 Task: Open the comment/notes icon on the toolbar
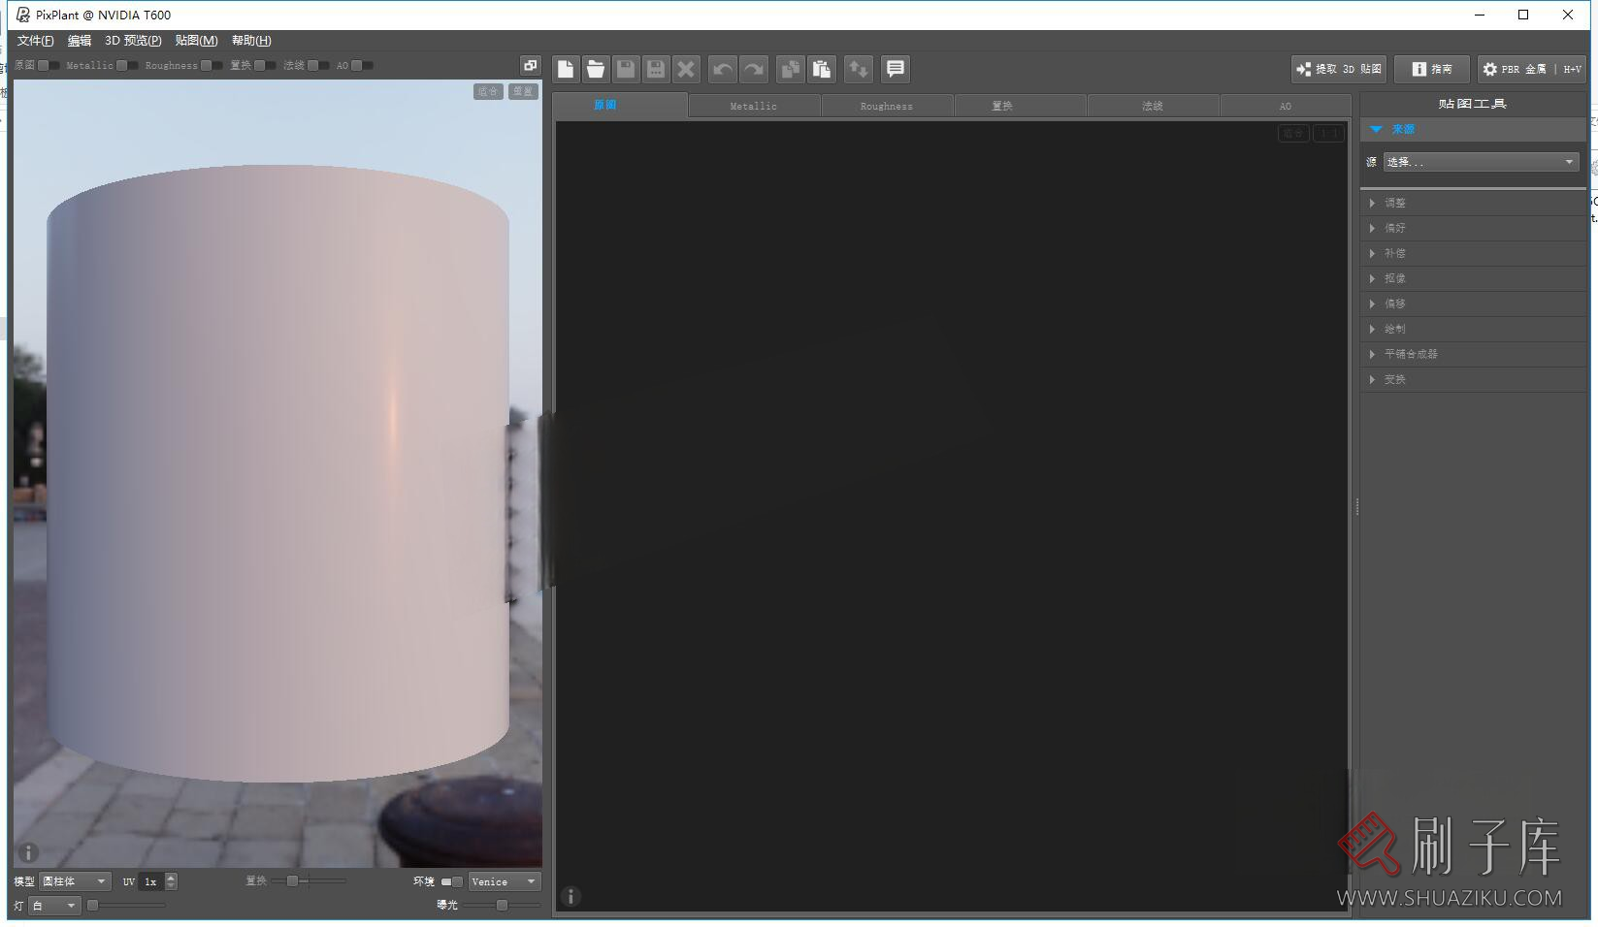(895, 69)
